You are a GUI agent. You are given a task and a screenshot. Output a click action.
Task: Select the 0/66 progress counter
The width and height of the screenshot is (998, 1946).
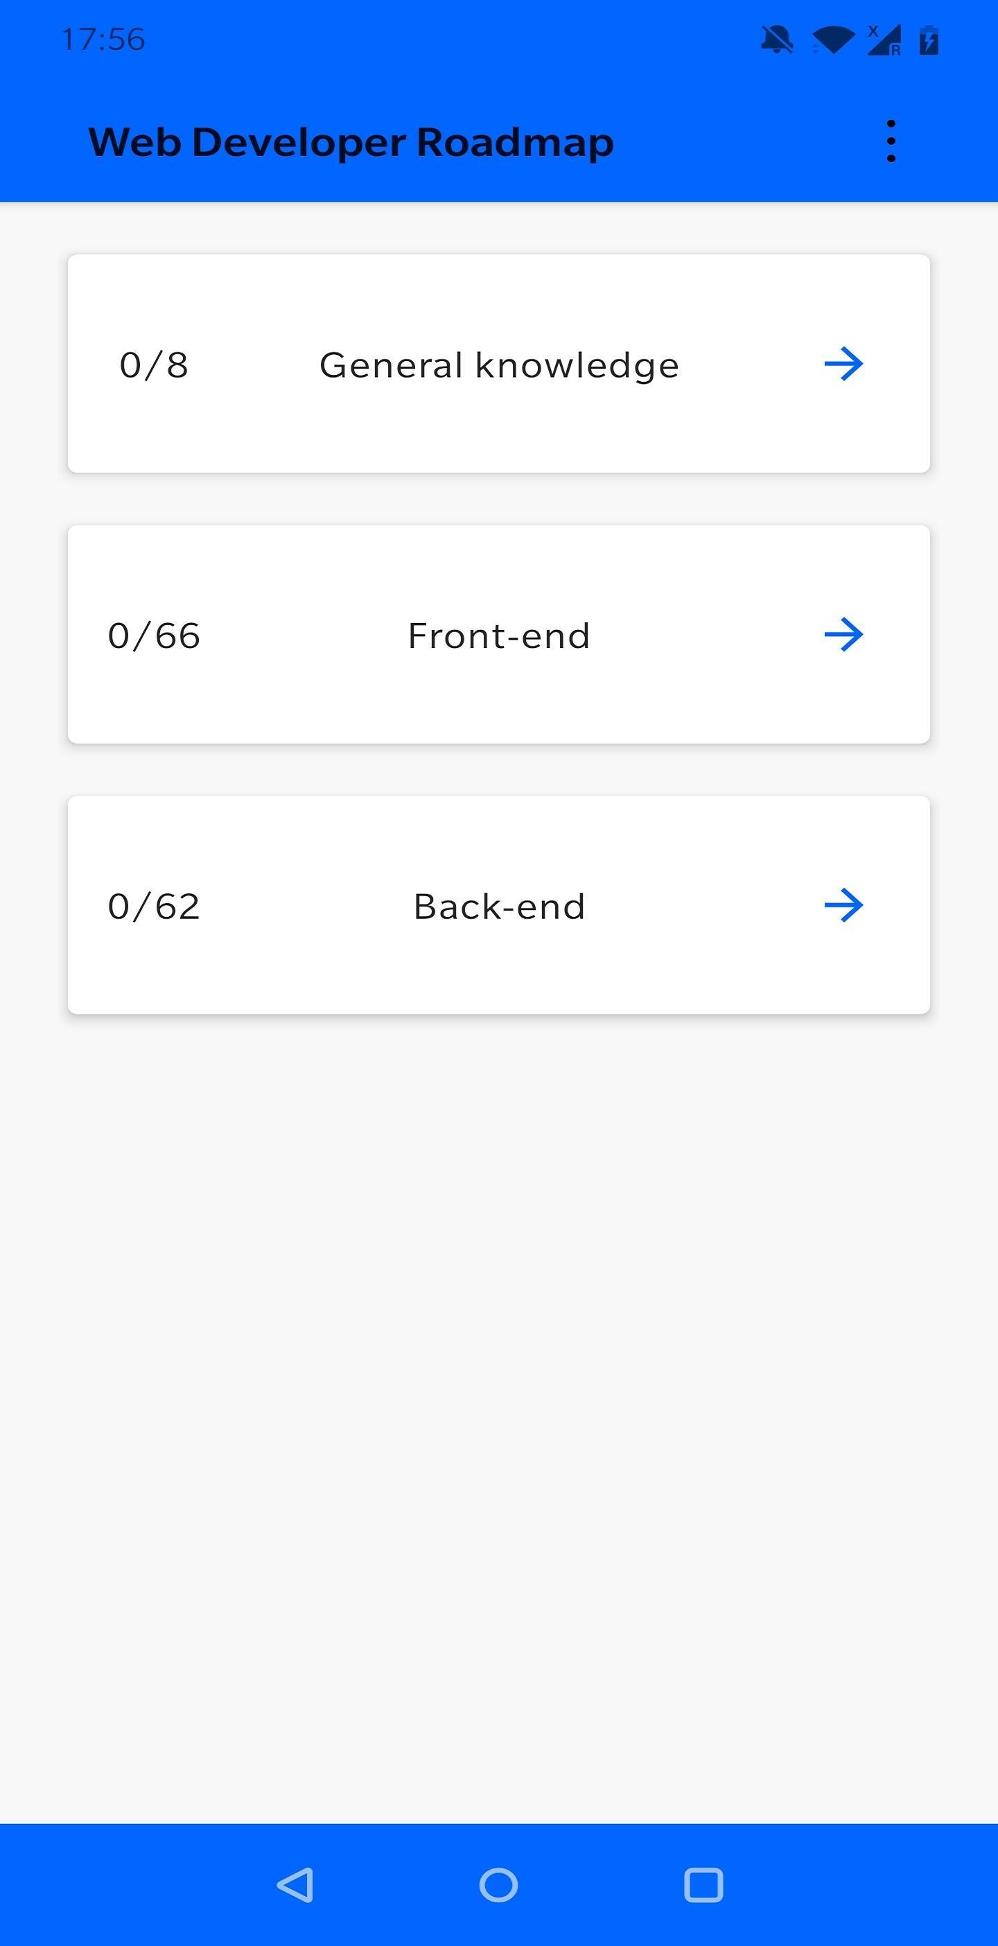click(x=153, y=635)
